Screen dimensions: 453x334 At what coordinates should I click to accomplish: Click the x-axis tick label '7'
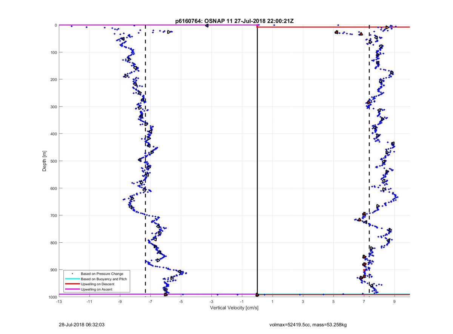pos(364,302)
